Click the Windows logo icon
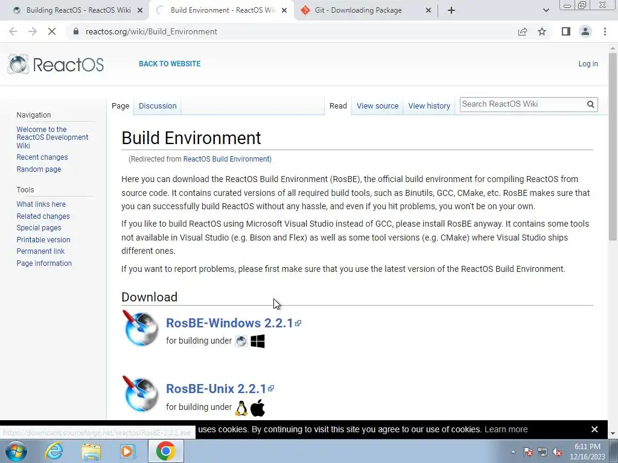This screenshot has height=463, width=618. pos(258,341)
